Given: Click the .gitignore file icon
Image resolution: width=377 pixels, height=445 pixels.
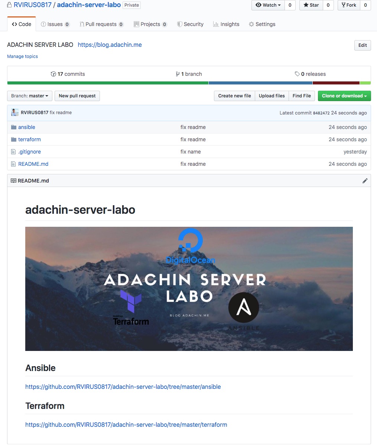Looking at the screenshot, I should click(x=14, y=152).
